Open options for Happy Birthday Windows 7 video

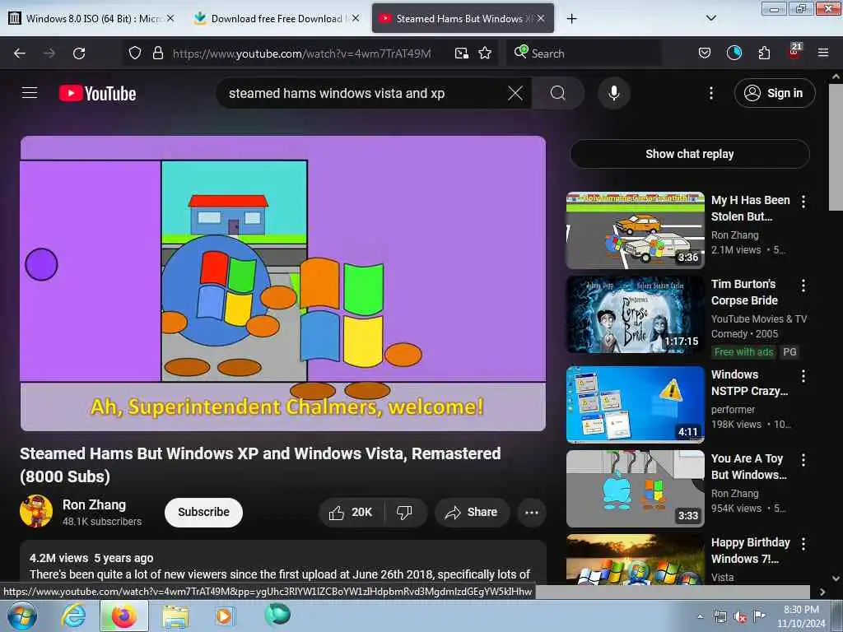click(x=803, y=544)
